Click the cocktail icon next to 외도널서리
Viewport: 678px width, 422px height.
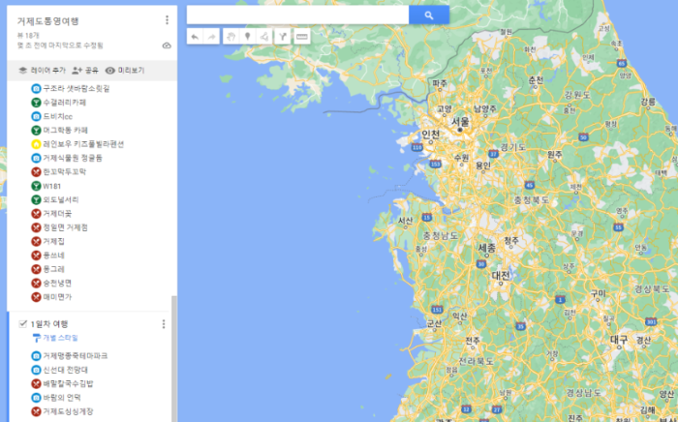tap(37, 200)
